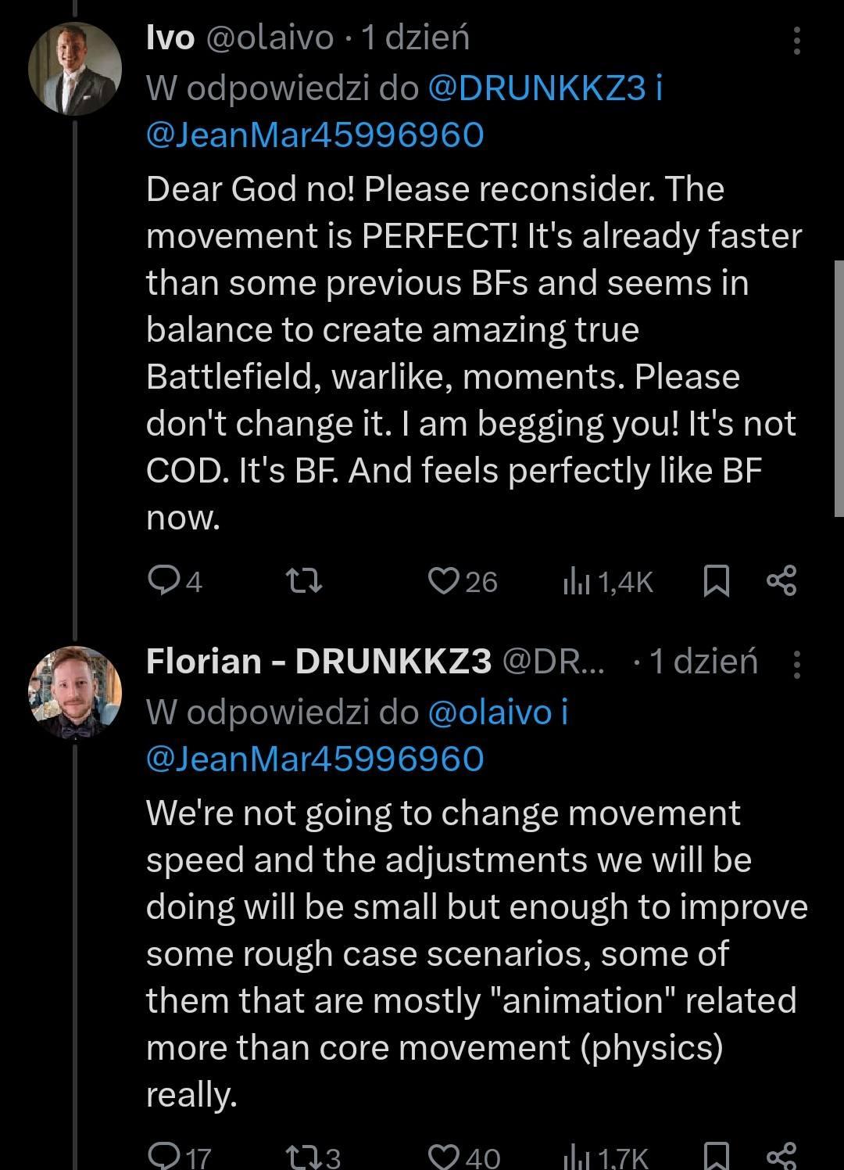Reply to Florian's tweet

[x=164, y=1156]
